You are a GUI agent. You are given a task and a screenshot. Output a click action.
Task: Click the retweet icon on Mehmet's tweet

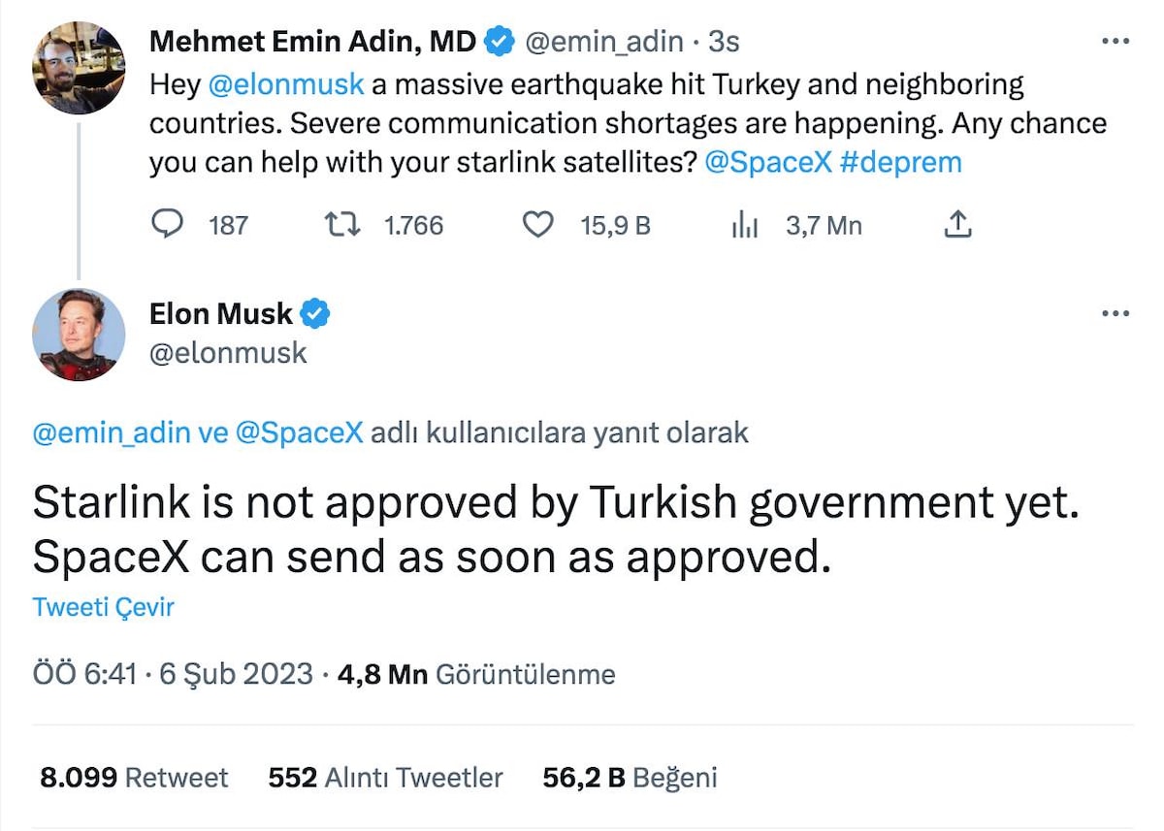(x=341, y=225)
